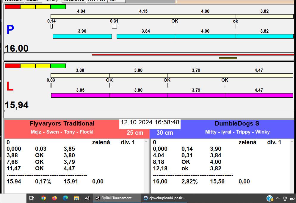Select the BL tab at the top
The image size is (296, 203).
[113, 1]
